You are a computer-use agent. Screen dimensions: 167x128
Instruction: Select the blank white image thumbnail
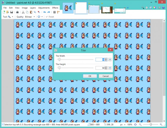[81, 8]
